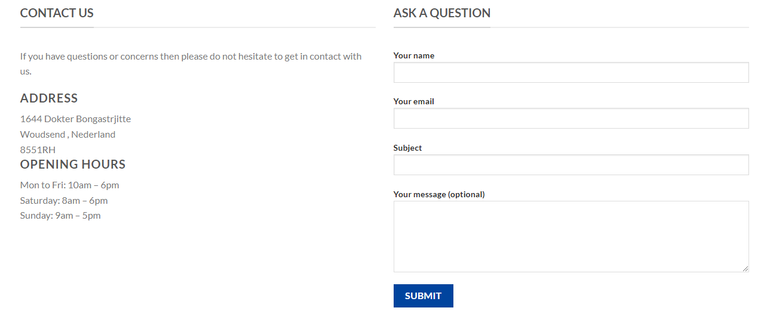Click the Address heading

click(x=49, y=98)
